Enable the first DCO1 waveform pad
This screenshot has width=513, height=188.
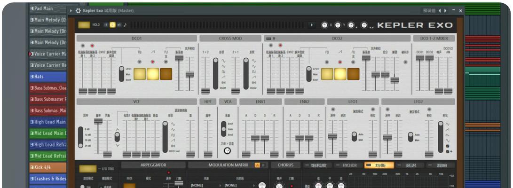click(x=140, y=74)
